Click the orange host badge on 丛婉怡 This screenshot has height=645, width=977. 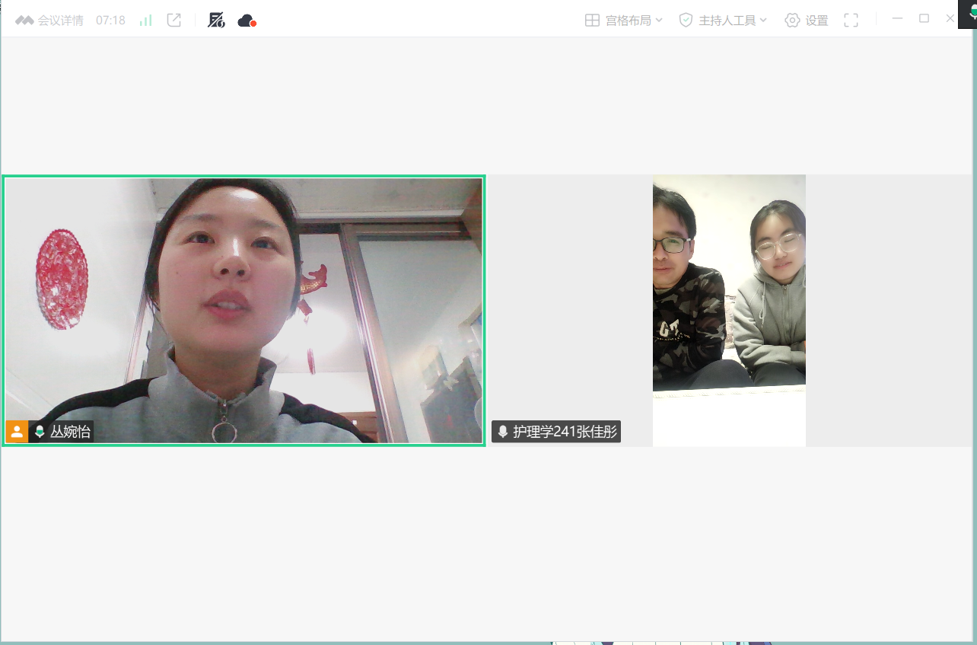(17, 432)
